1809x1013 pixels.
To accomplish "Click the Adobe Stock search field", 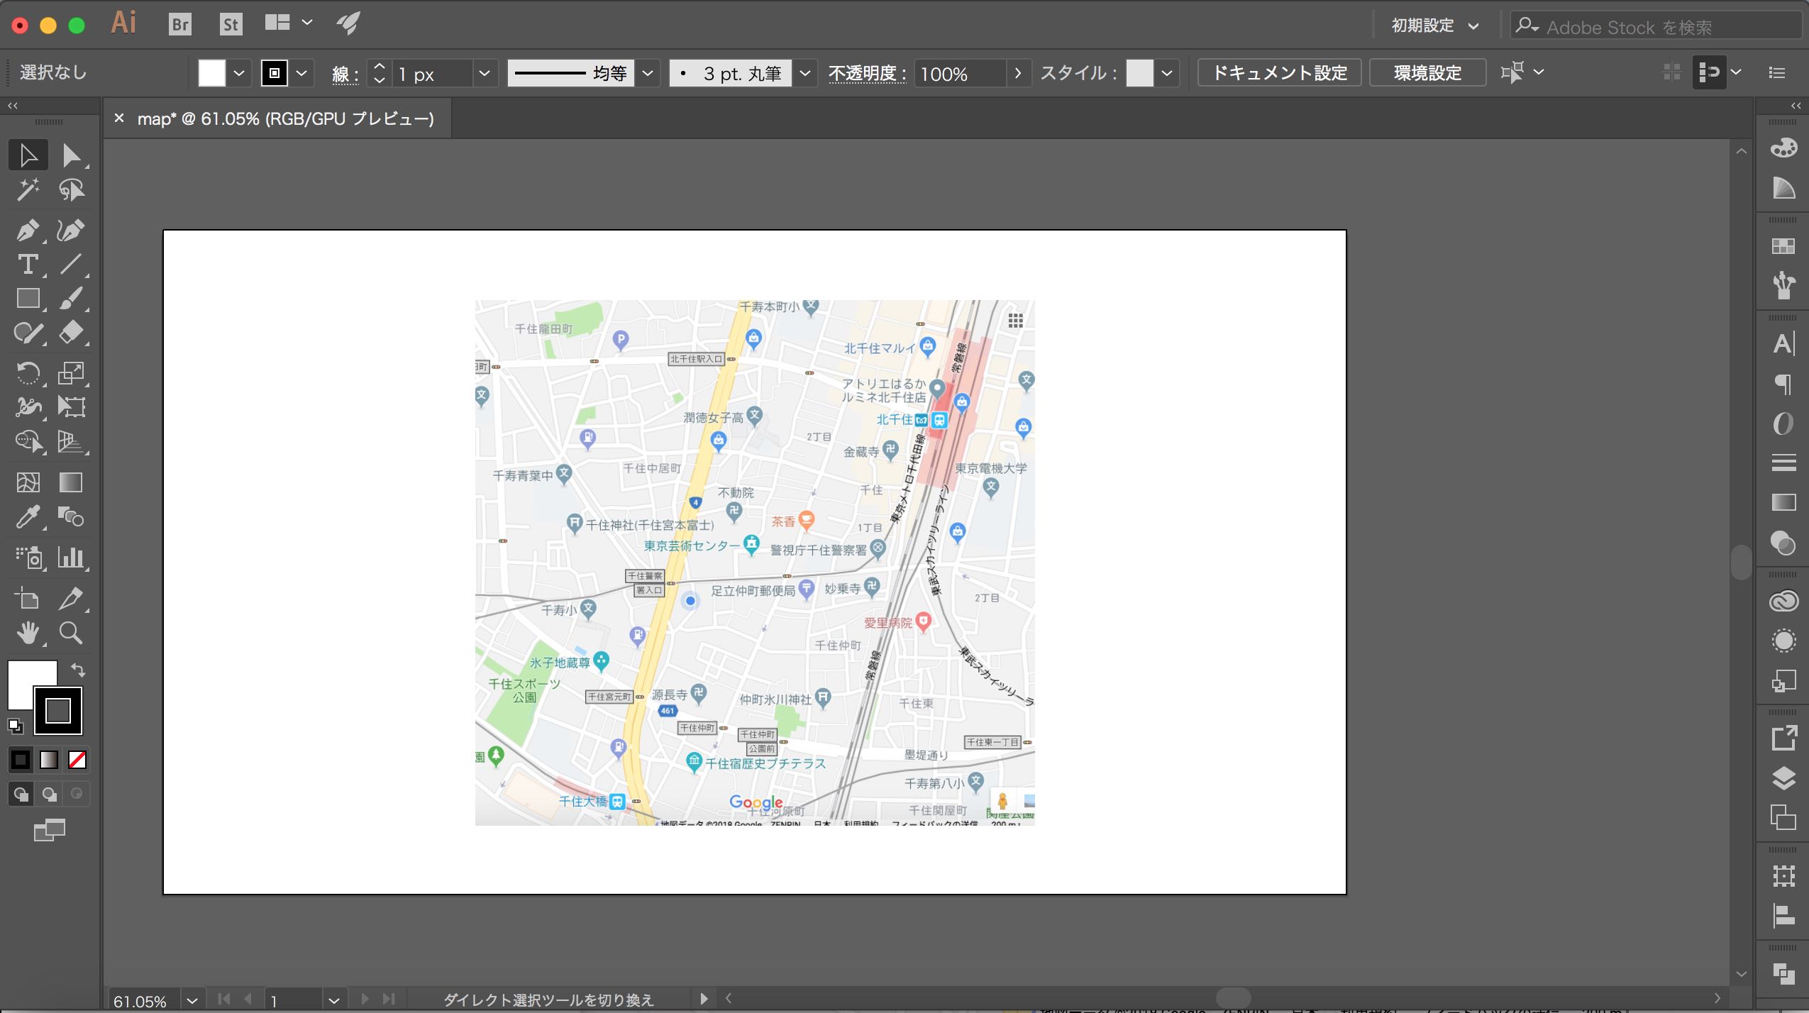I will point(1656,26).
